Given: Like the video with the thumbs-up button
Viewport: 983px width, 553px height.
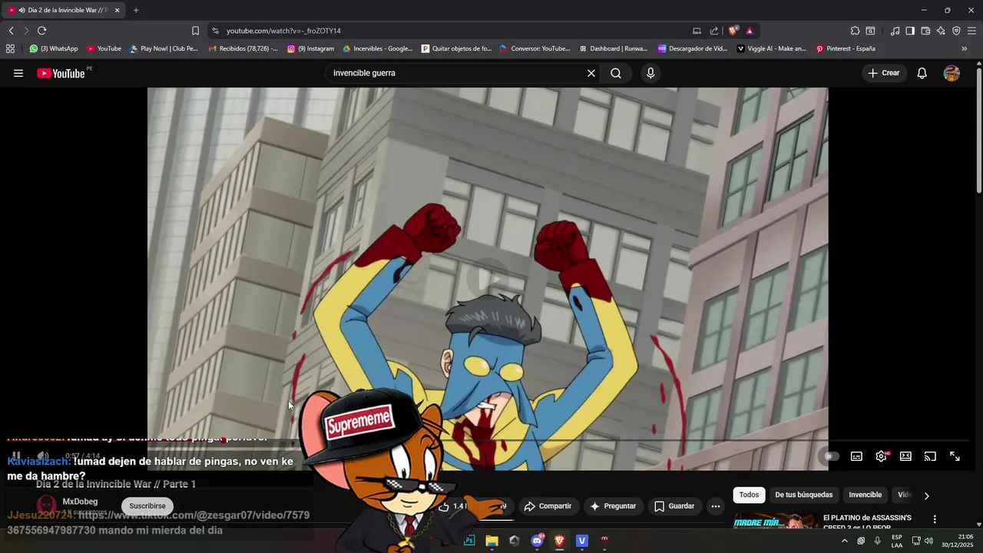Looking at the screenshot, I should pos(453,506).
